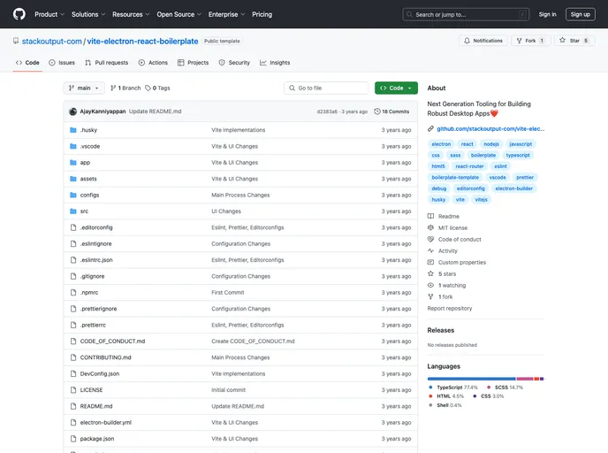This screenshot has height=453, width=608.
Task: Click the Sign up button
Action: (x=580, y=14)
